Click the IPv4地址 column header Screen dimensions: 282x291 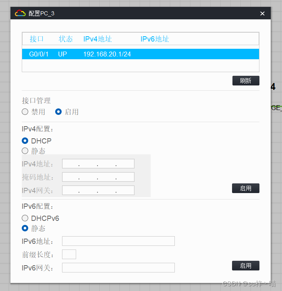[x=97, y=39]
